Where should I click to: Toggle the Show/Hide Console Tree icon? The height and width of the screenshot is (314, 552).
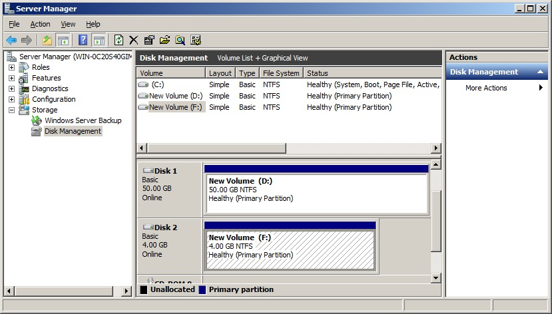pyautogui.click(x=63, y=40)
